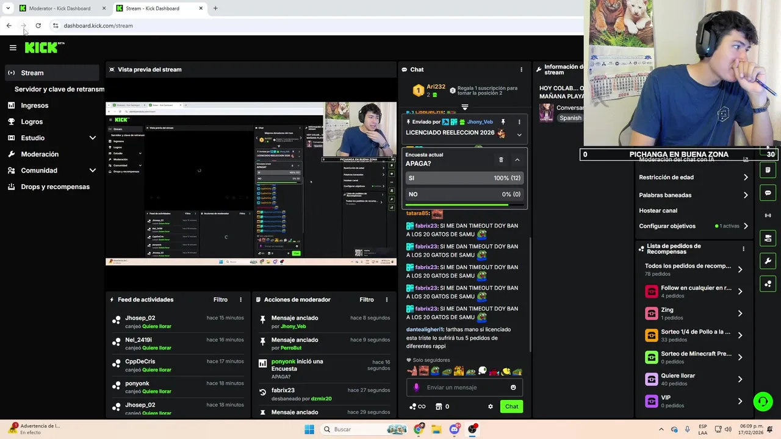Open the VIP reward requests
This screenshot has width=781, height=439.
click(x=694, y=401)
